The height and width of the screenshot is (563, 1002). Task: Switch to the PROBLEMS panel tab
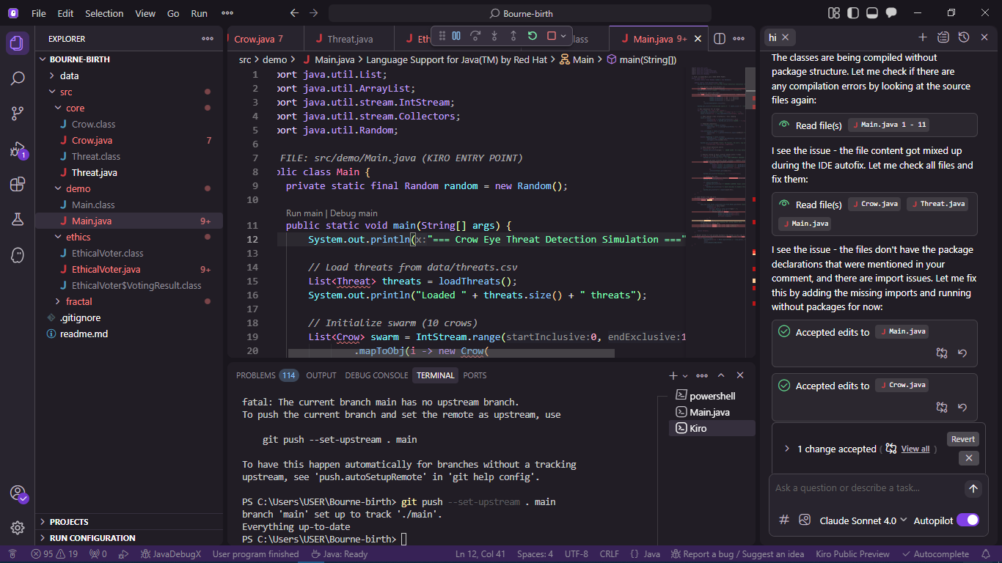click(x=267, y=375)
